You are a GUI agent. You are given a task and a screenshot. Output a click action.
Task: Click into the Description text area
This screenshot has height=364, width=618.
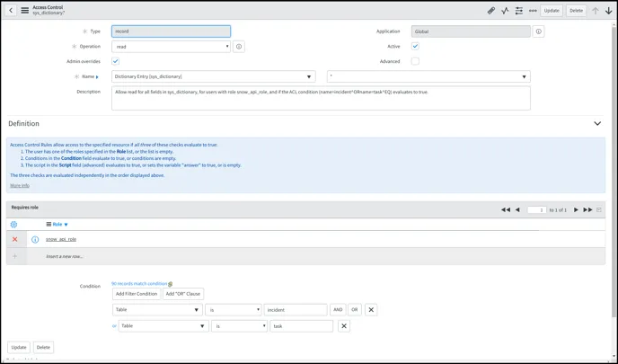[321, 98]
